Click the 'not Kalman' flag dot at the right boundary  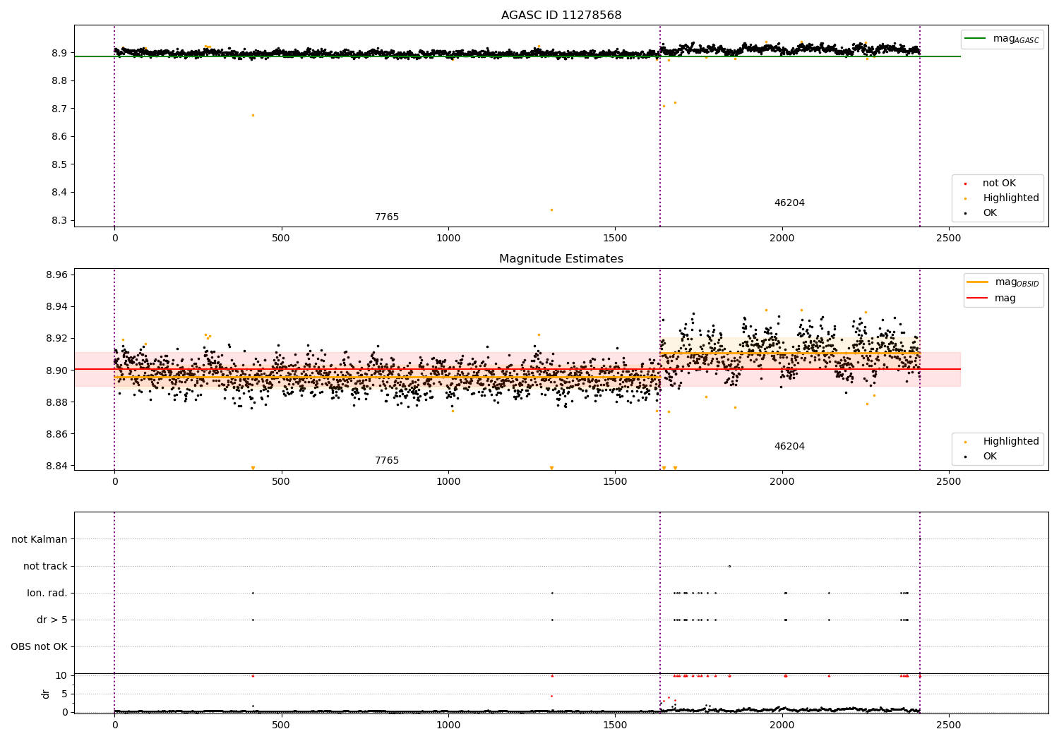(x=919, y=539)
